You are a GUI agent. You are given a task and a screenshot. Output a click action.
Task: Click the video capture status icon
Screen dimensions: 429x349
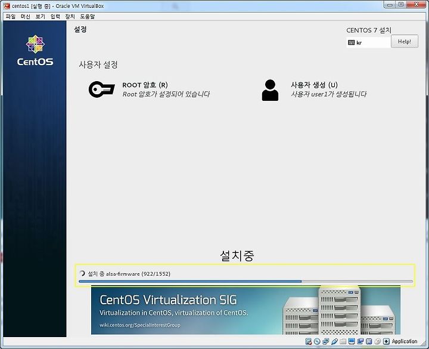coord(360,341)
